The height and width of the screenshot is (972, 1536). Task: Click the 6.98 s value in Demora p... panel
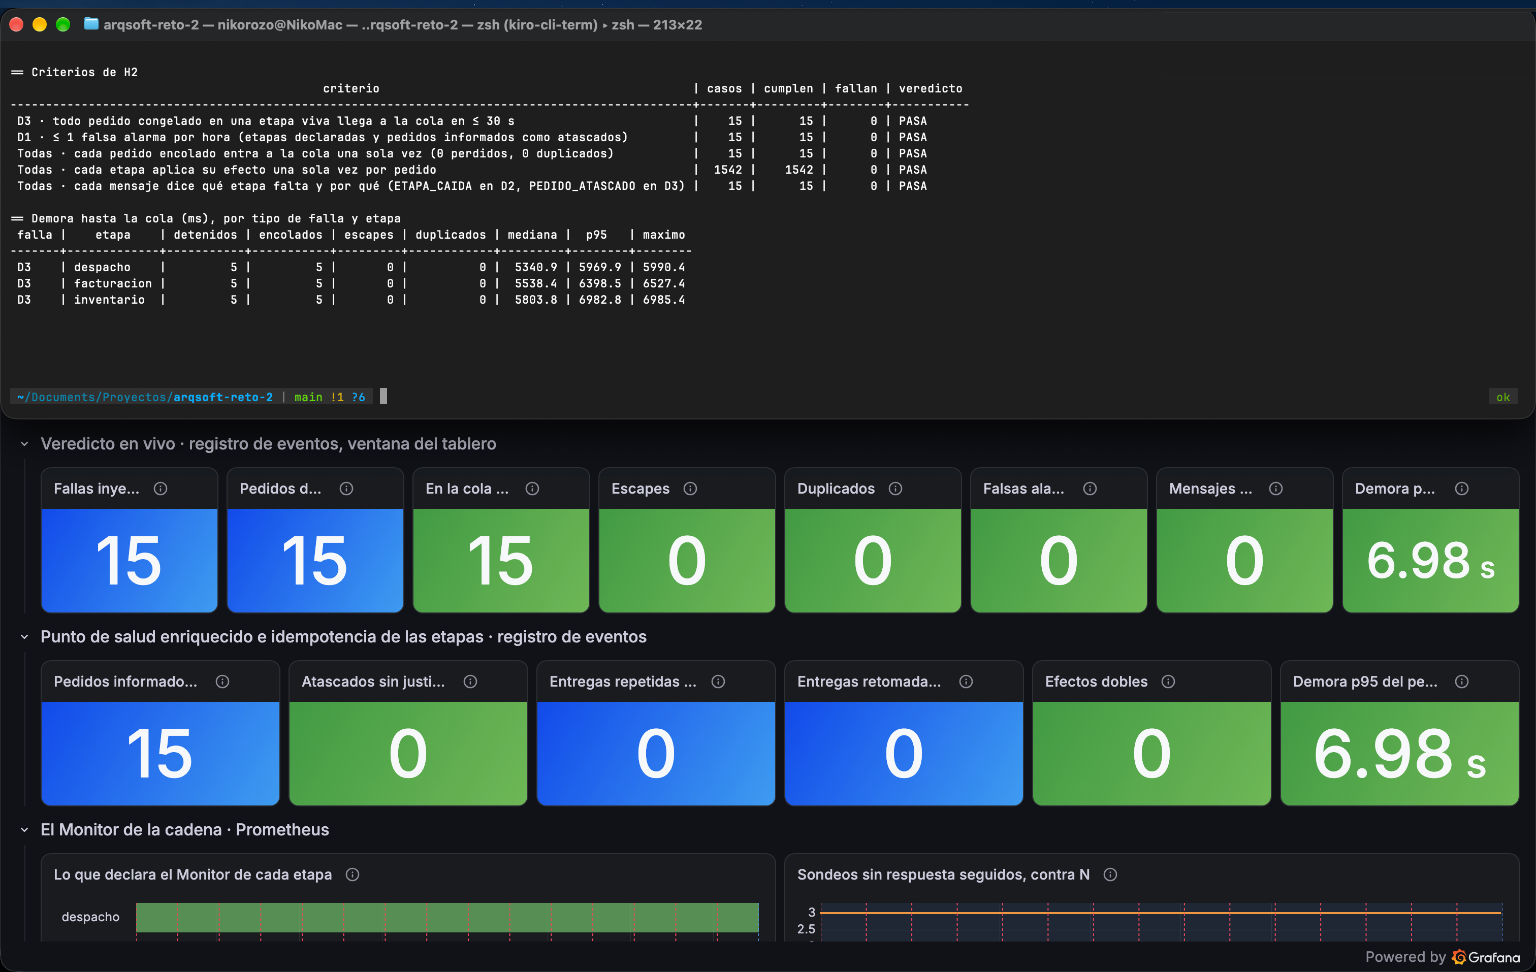pos(1430,561)
